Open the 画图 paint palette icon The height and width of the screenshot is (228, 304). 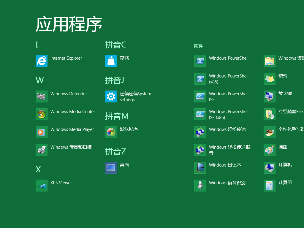click(x=270, y=150)
